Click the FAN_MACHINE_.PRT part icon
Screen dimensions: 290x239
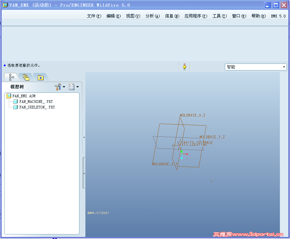tap(16, 102)
